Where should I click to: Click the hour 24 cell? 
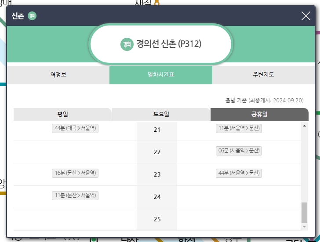(x=157, y=197)
